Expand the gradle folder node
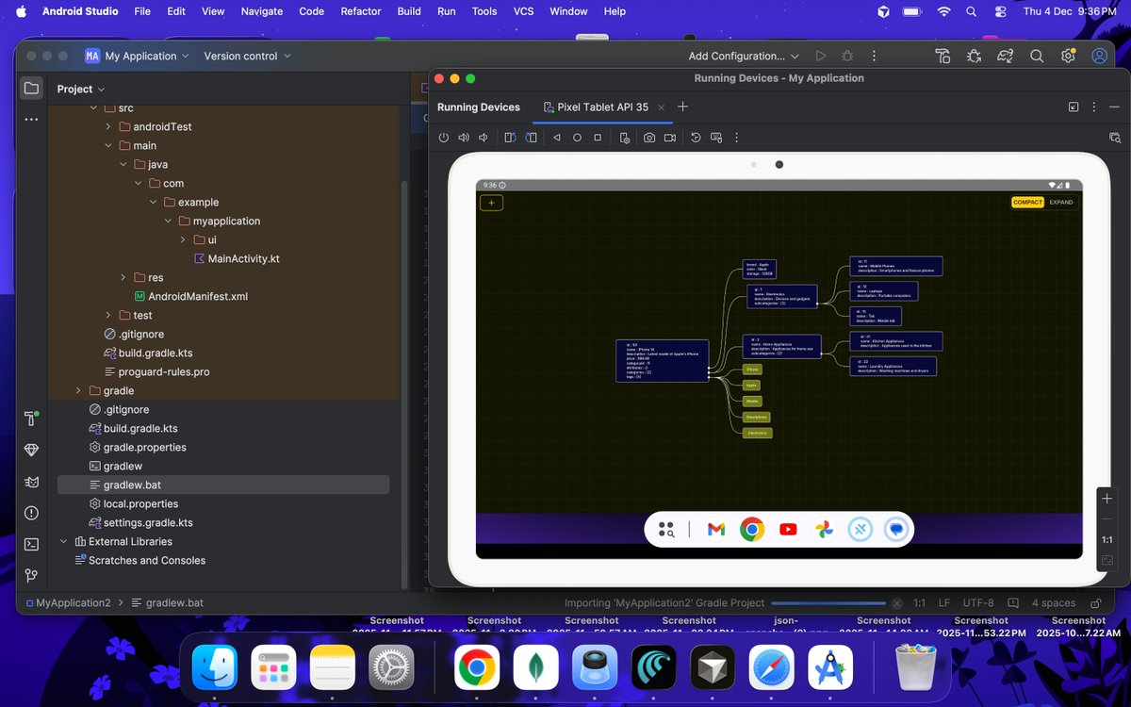The image size is (1131, 707). point(79,390)
